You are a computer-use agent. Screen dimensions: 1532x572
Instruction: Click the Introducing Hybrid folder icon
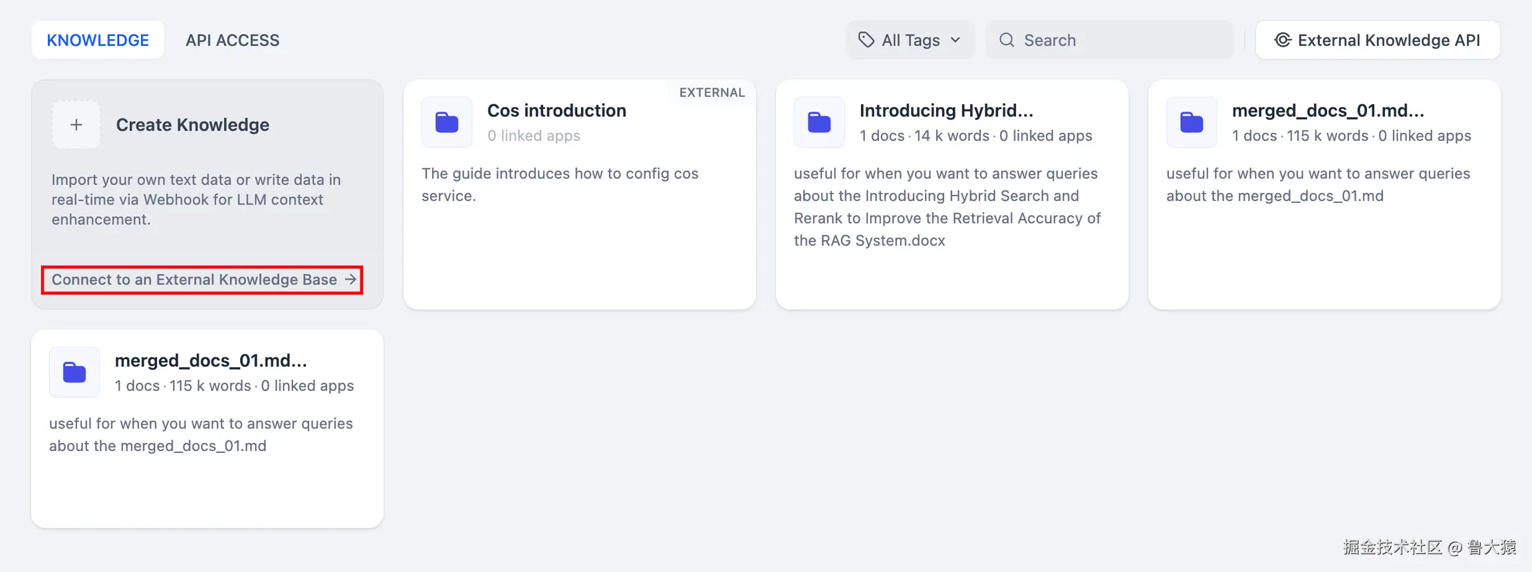click(819, 122)
